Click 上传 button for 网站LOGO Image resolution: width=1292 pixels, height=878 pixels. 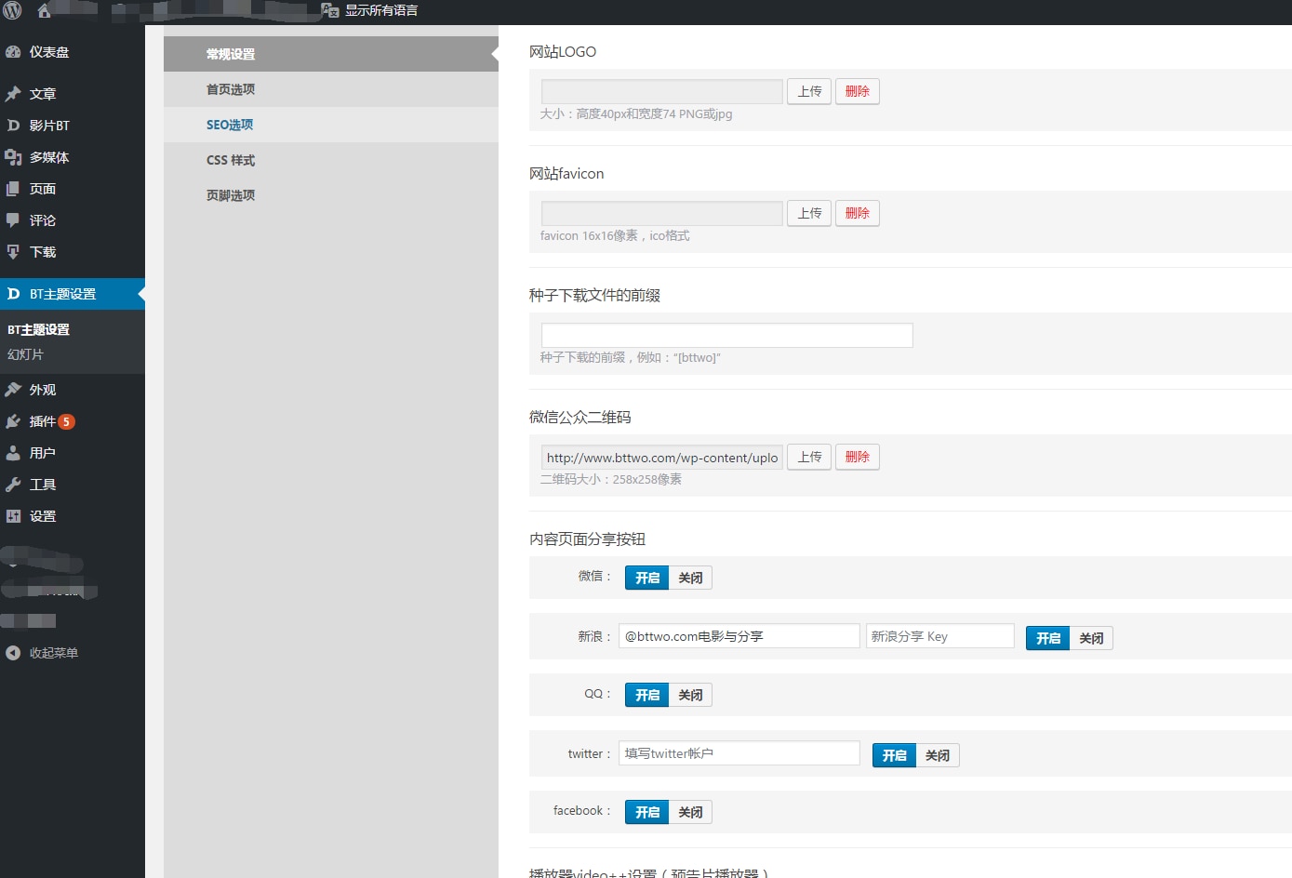coord(809,91)
